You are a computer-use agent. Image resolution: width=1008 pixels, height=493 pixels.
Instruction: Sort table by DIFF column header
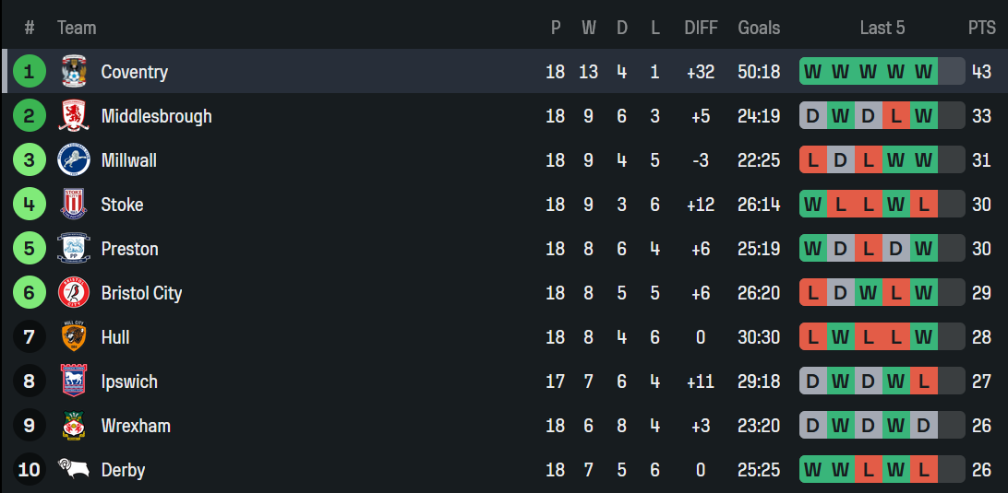701,28
